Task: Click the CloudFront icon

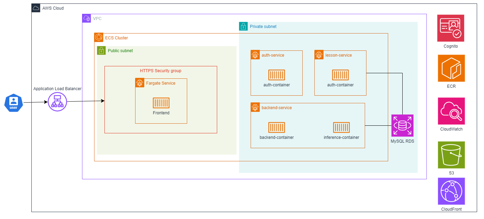Action: pos(451,191)
